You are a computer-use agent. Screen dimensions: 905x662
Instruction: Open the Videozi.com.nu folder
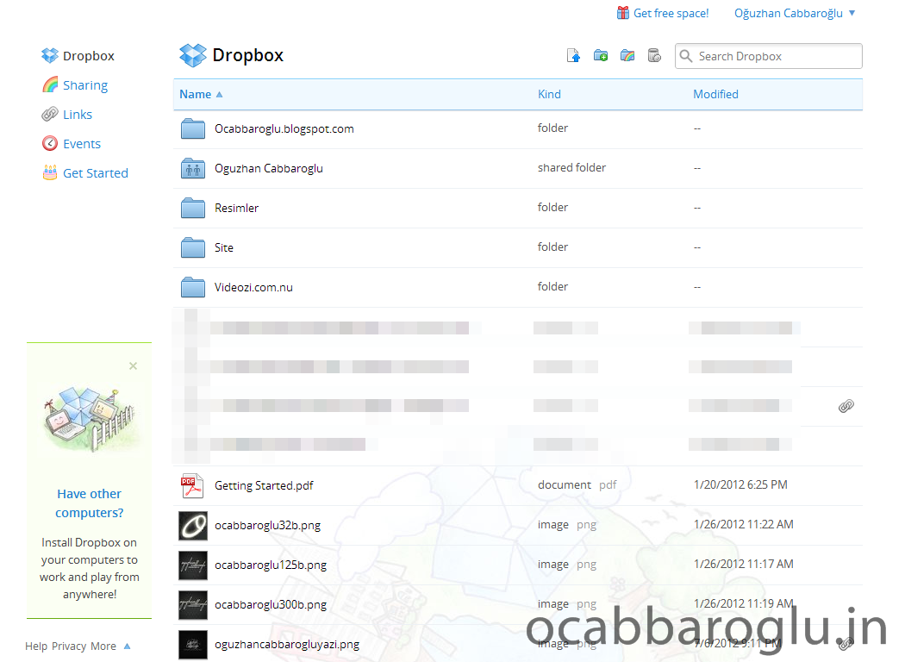[x=253, y=287]
